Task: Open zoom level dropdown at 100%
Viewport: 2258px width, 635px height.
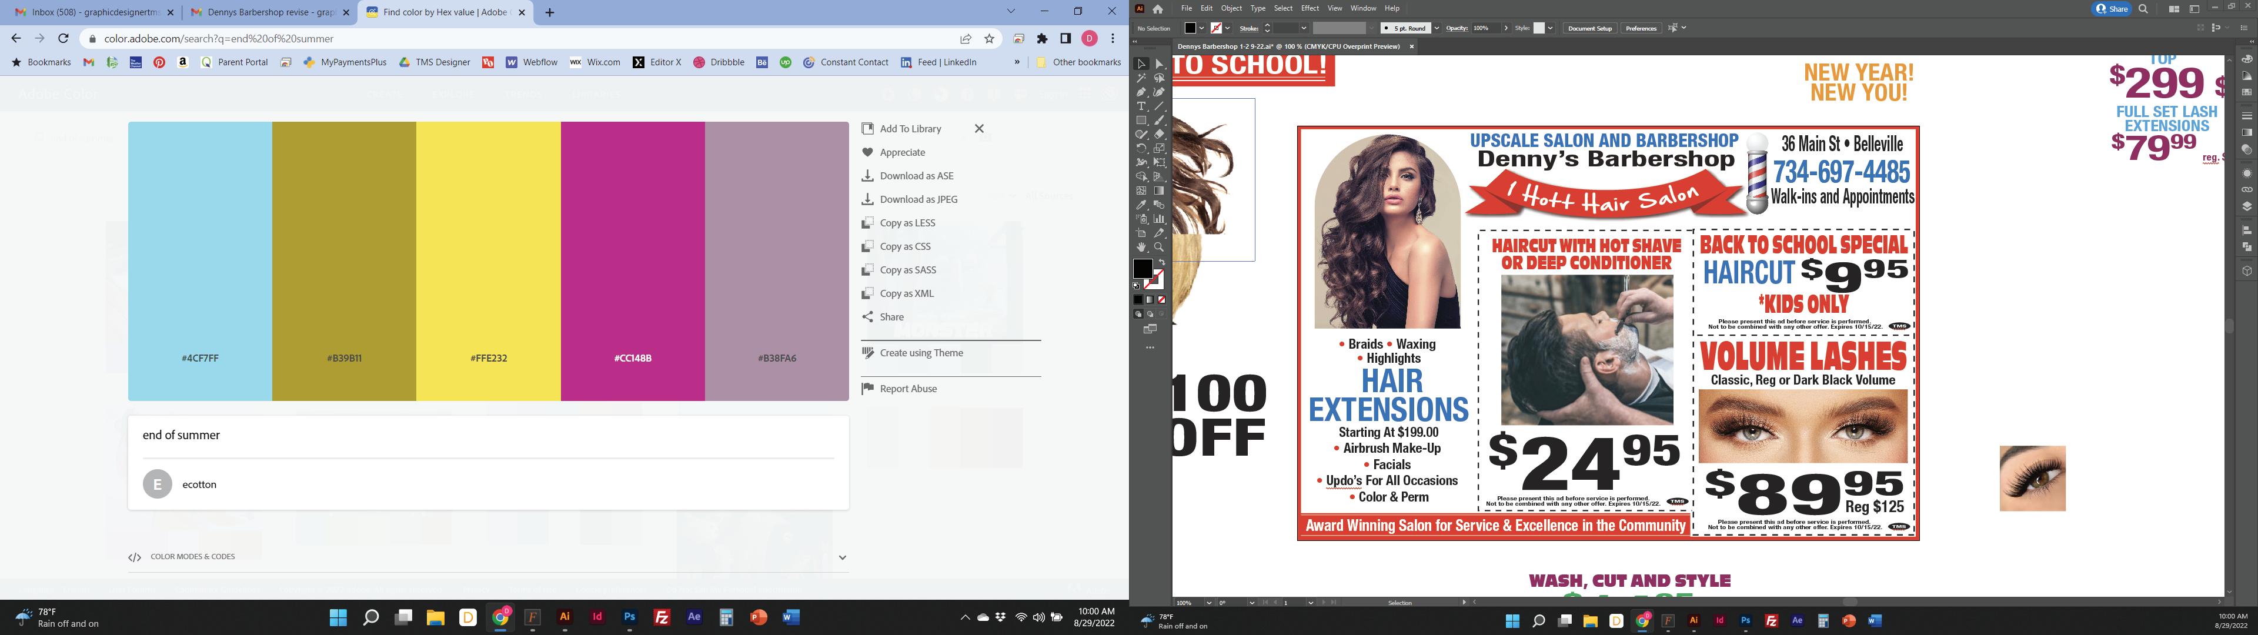Action: 1210,603
